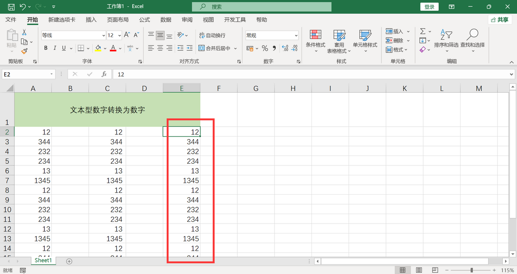The image size is (517, 274).
Task: Click the Comma Style icon
Action: (274, 48)
